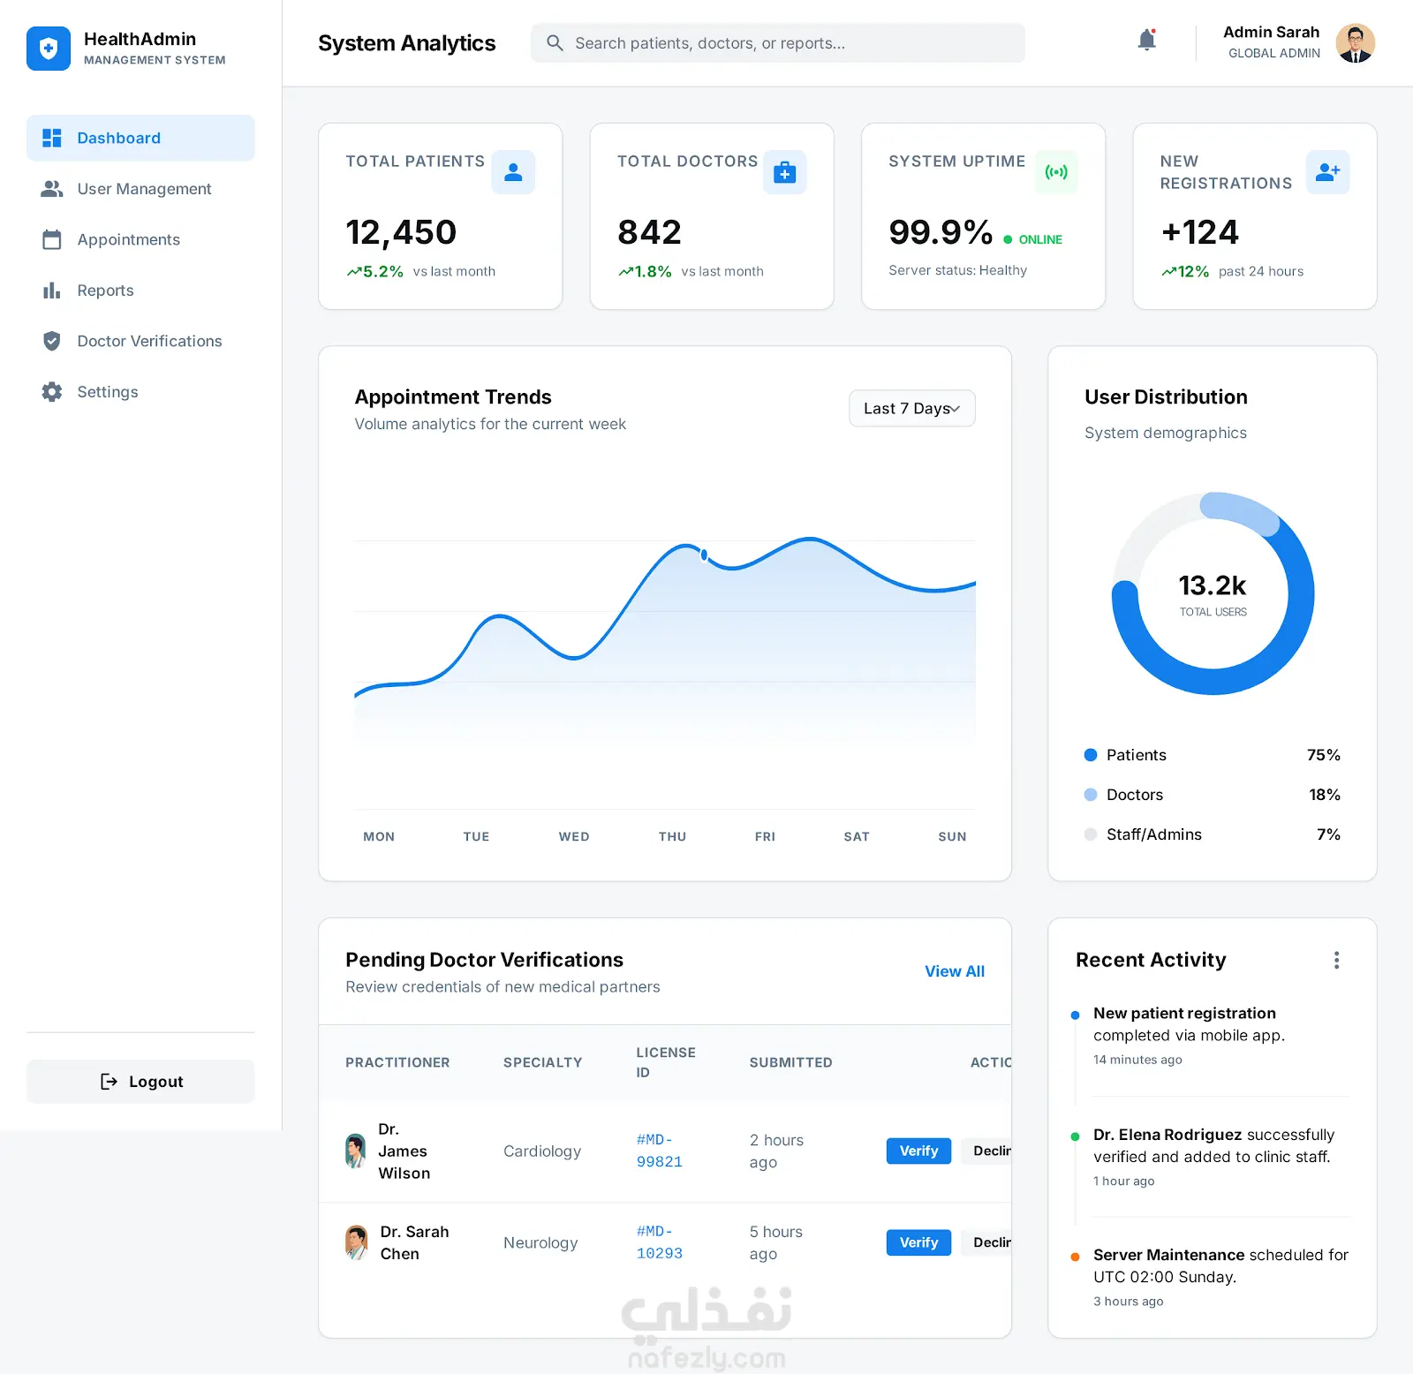This screenshot has width=1413, height=1374.
Task: Click the search magnifier icon
Action: [555, 43]
